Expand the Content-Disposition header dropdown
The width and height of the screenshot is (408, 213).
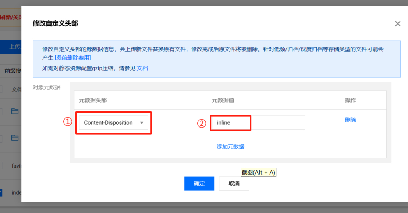point(113,122)
